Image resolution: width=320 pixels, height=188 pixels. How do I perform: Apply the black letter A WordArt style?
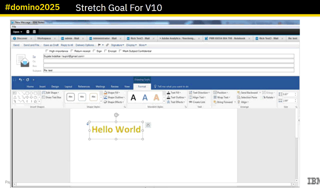(133, 97)
